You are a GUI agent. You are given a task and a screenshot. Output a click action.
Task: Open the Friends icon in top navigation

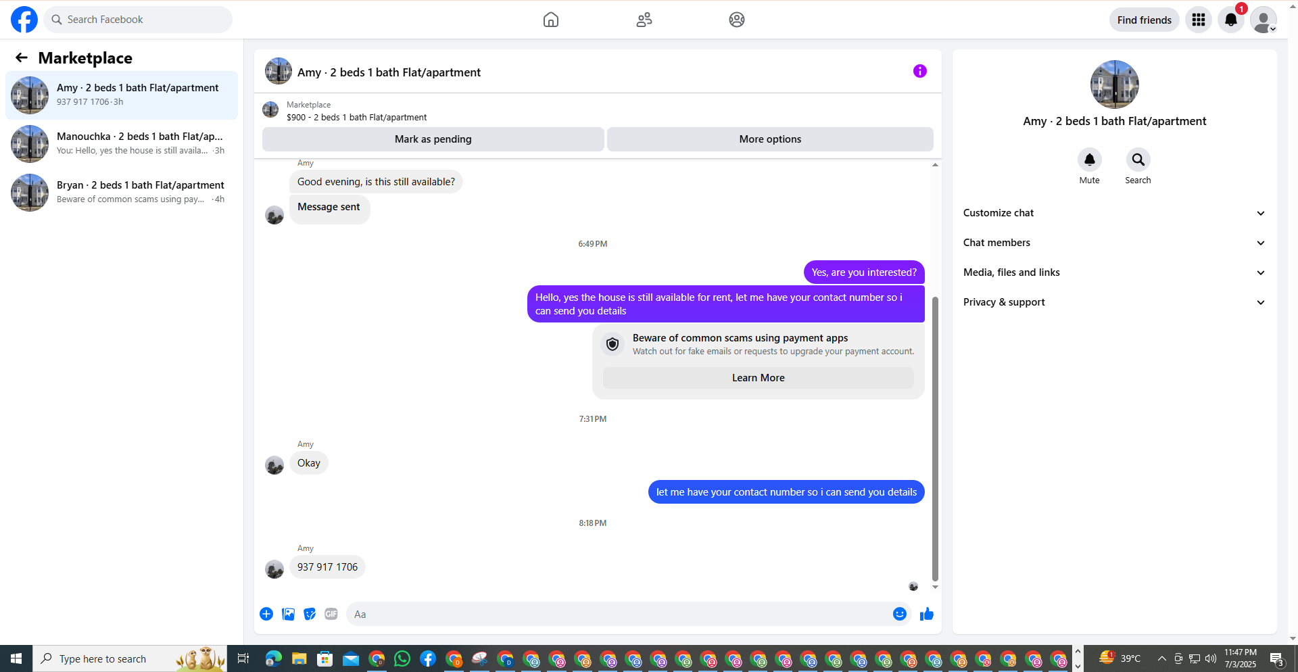644,20
